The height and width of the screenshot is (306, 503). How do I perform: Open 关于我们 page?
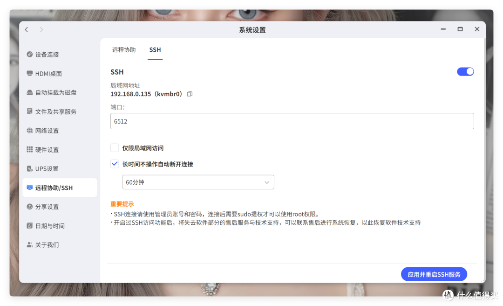(60, 245)
